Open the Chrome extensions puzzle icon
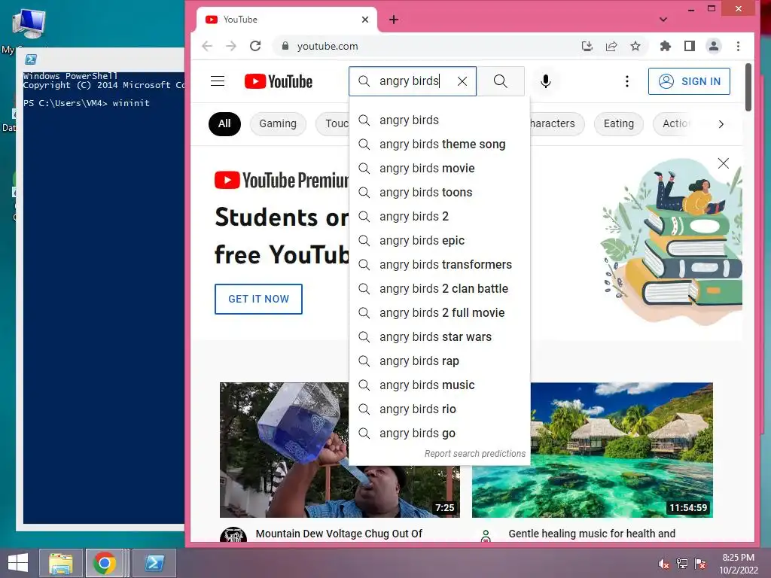 [x=665, y=46]
